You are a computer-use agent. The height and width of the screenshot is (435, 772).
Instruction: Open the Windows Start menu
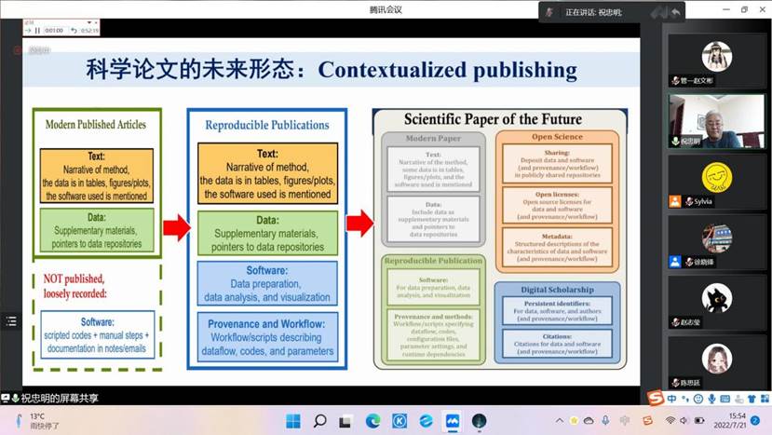(x=291, y=420)
